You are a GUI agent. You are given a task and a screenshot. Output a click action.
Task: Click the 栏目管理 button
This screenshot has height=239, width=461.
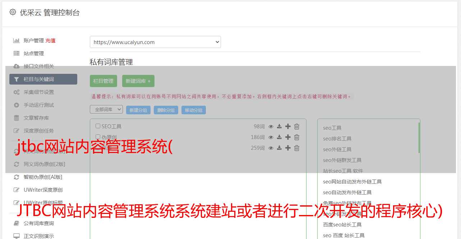tap(103, 81)
